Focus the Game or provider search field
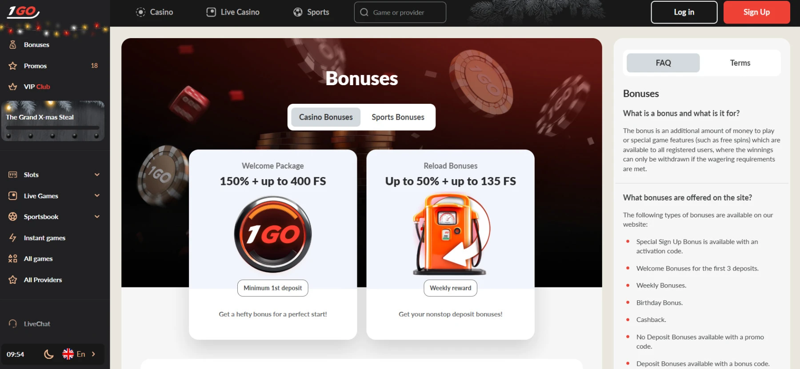This screenshot has height=369, width=800. coord(400,12)
